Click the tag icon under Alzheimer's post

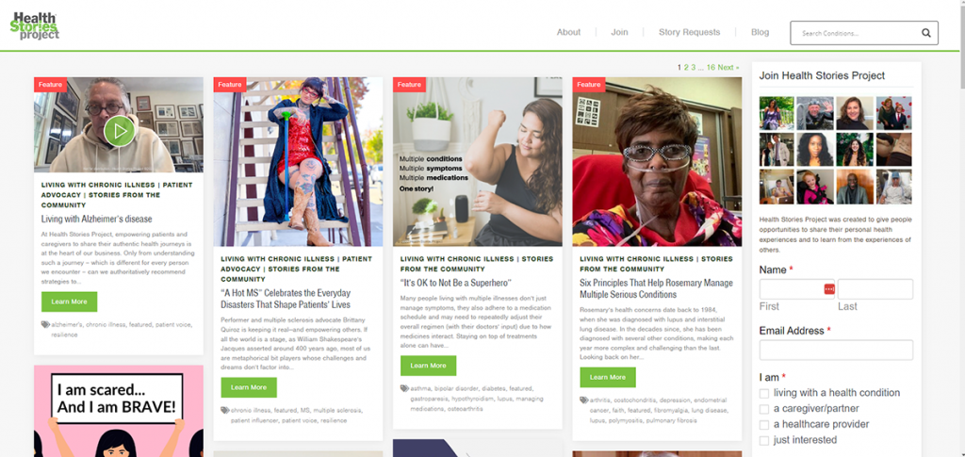tap(45, 324)
